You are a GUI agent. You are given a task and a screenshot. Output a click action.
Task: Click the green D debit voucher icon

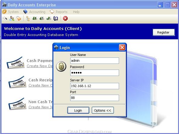click(x=35, y=18)
